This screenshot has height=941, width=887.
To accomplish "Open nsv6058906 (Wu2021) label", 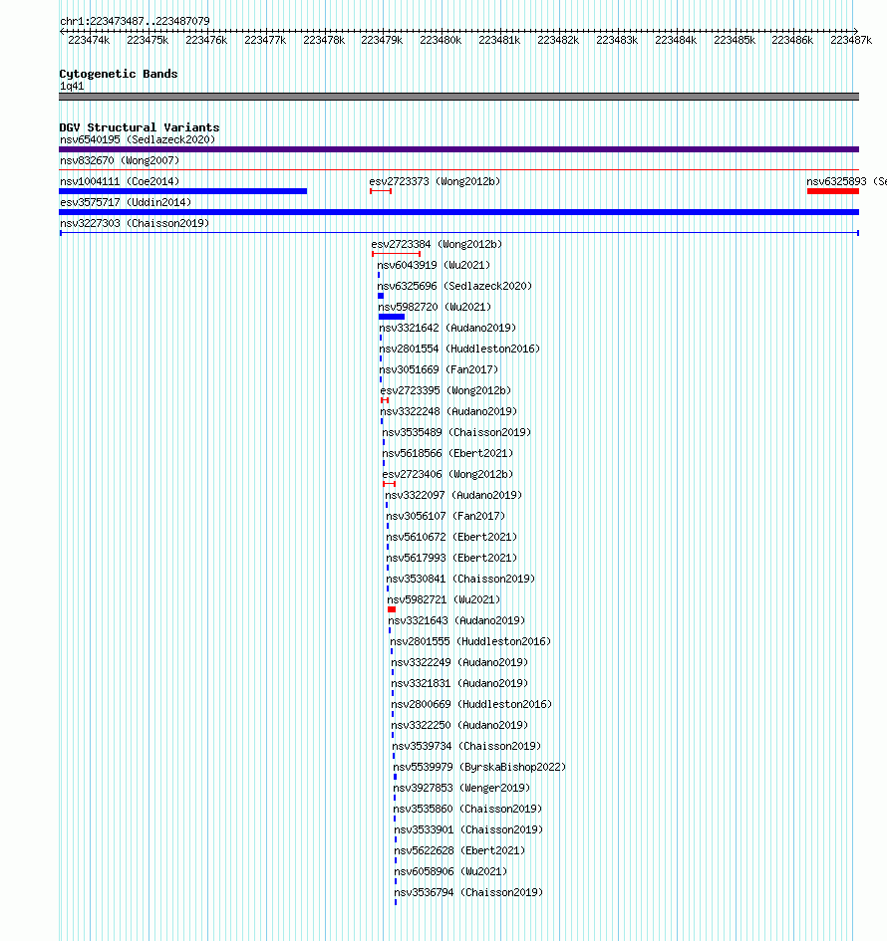I will point(450,872).
